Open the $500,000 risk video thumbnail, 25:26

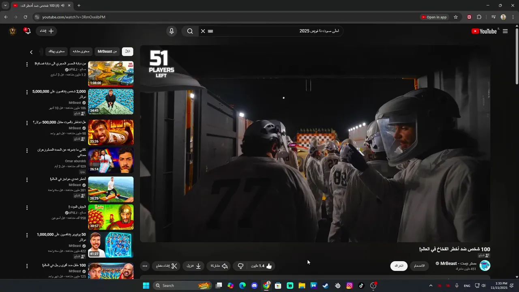(111, 132)
